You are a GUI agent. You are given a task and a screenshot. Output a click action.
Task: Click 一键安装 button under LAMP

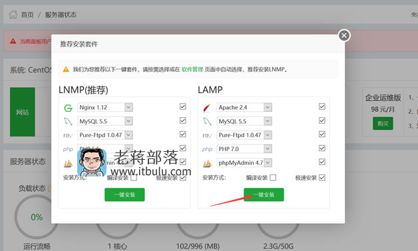[x=264, y=194]
